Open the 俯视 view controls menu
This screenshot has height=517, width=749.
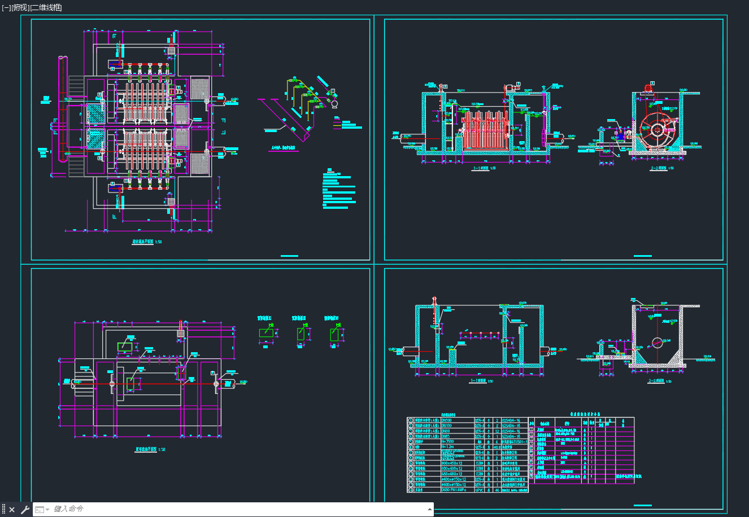coord(20,7)
